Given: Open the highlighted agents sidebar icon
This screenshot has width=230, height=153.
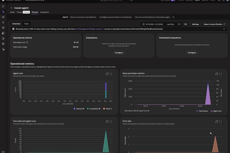Looking at the screenshot, I should pos(3,12).
